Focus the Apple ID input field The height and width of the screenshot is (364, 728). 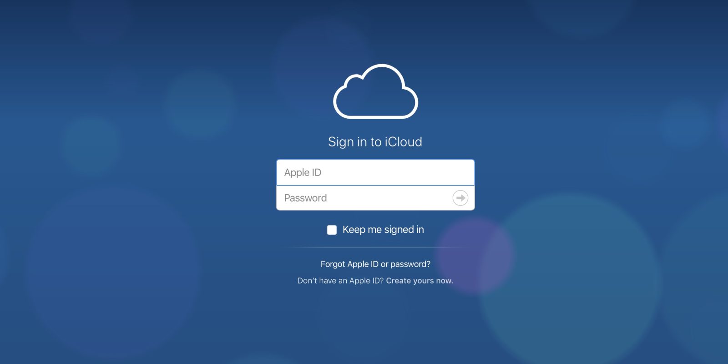click(375, 172)
